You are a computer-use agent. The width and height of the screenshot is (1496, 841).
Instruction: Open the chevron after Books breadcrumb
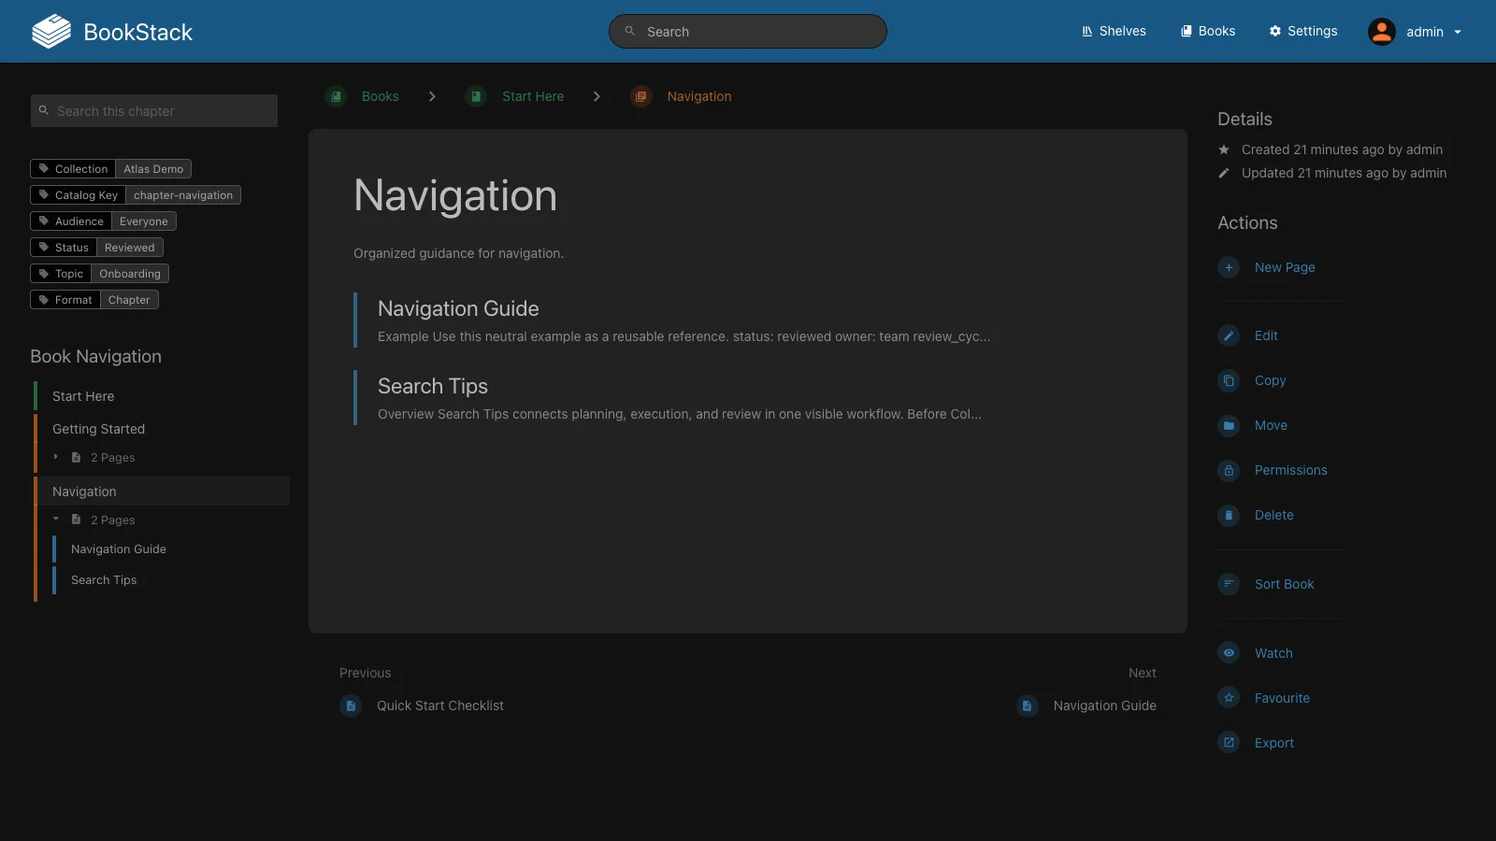point(432,96)
